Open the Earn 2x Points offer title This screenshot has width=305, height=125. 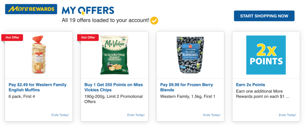(250, 85)
